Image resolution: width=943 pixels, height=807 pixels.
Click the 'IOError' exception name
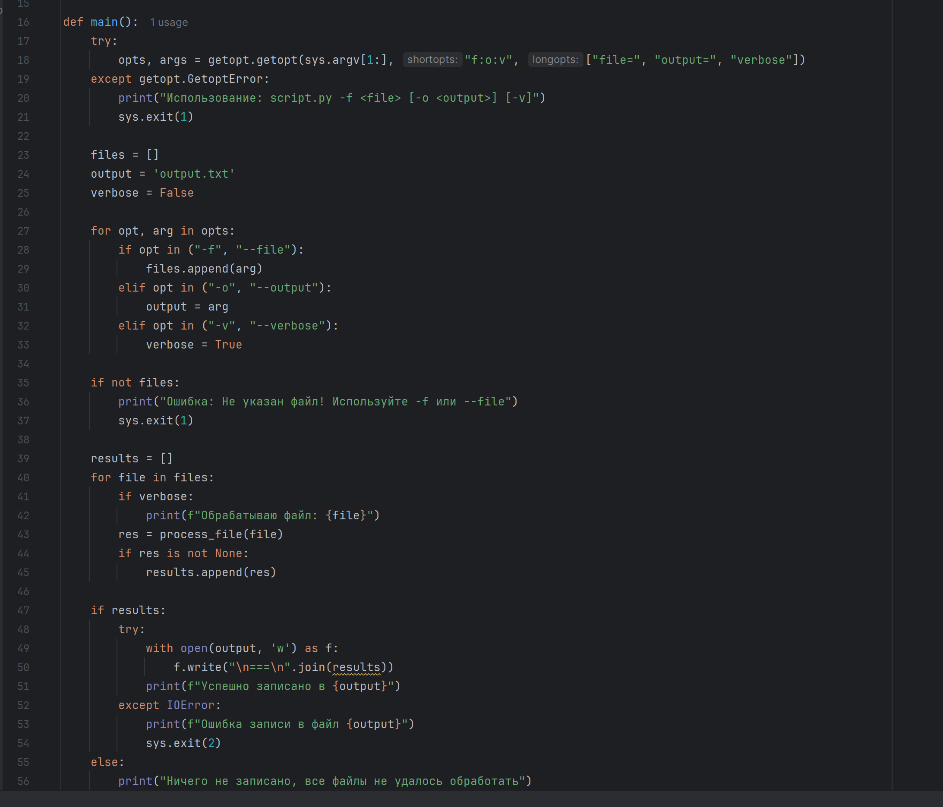point(190,705)
